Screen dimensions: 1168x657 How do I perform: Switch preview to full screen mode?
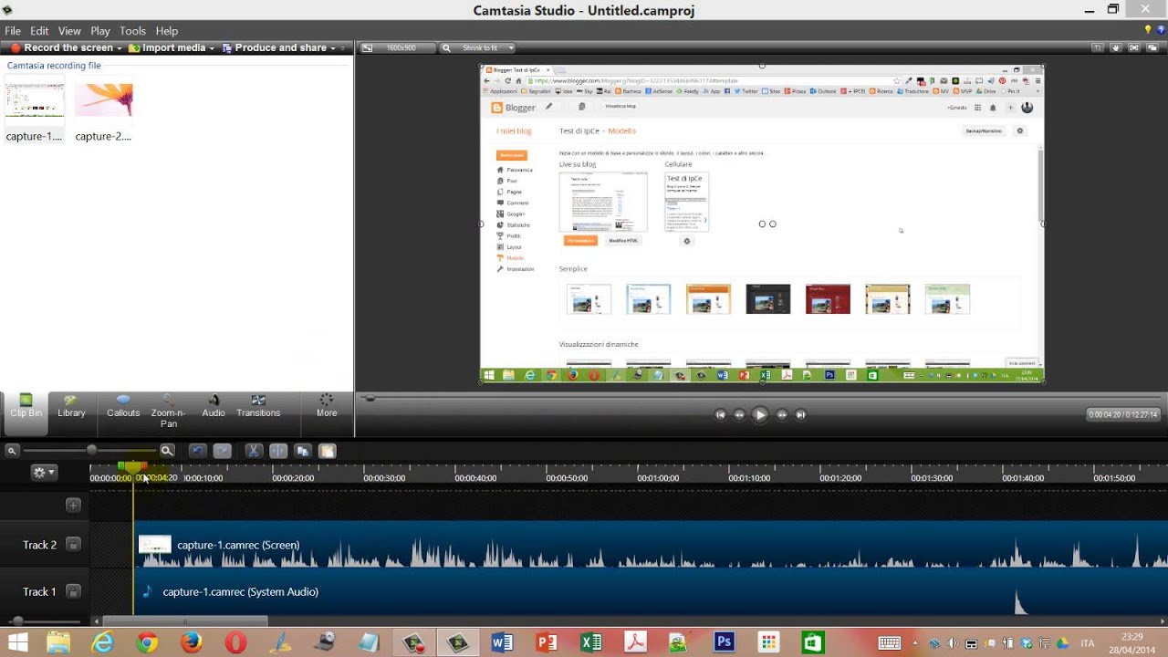pyautogui.click(x=1134, y=48)
